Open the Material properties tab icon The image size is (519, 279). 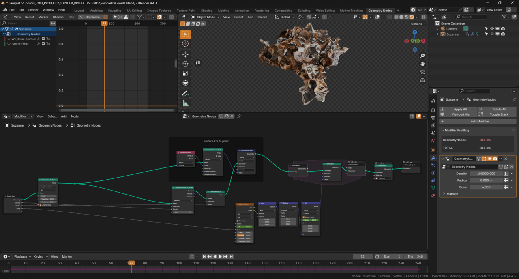(433, 195)
